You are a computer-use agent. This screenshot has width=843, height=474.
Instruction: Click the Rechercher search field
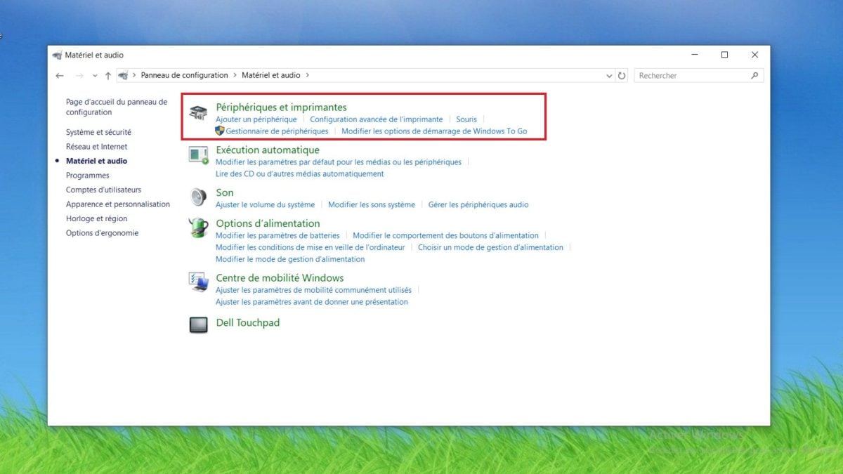pos(692,75)
